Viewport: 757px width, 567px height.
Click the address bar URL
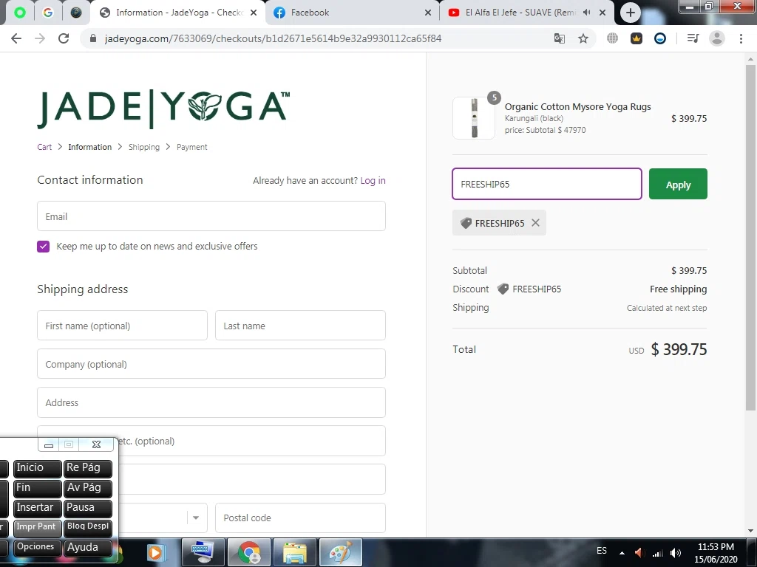273,38
